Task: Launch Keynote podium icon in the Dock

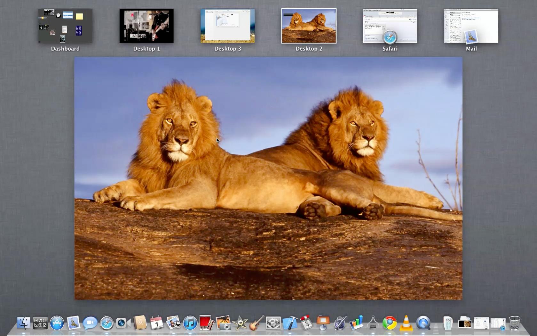Action: coord(323,323)
